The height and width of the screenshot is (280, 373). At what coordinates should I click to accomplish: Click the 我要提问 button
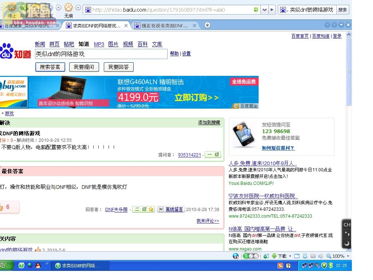(84, 67)
